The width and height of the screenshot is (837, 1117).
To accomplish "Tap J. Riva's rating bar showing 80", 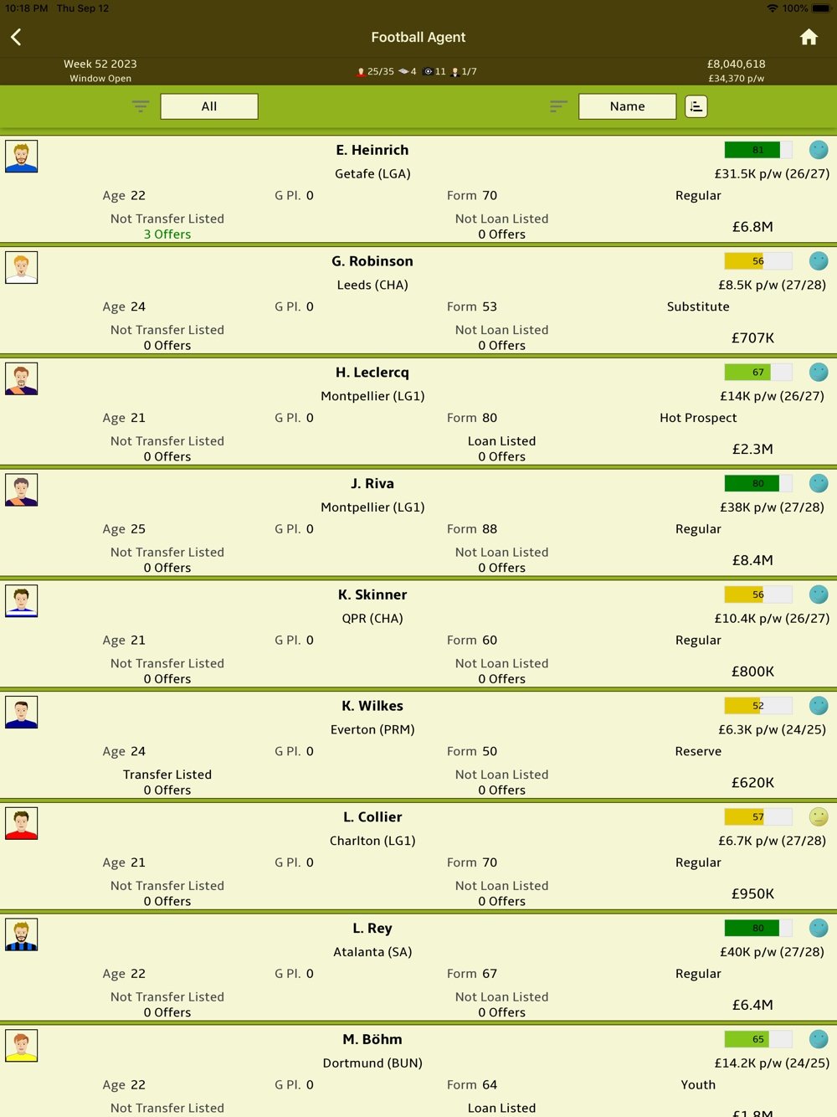I will tap(757, 483).
